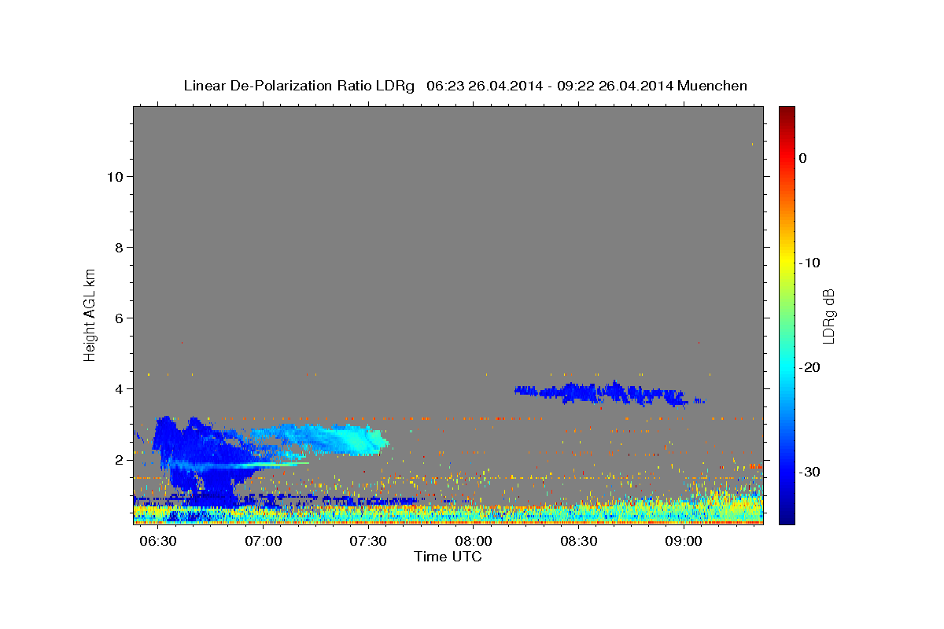This screenshot has height=629, width=944.
Task: Click the "0" colorbar tick label
Action: coord(803,158)
